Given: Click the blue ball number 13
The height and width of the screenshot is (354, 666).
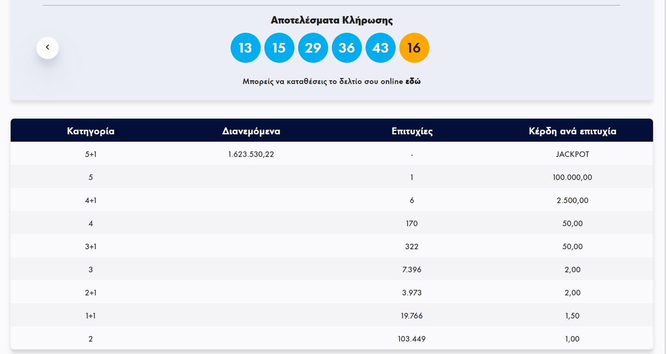Looking at the screenshot, I should pos(245,48).
